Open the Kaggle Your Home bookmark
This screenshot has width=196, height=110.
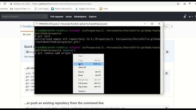86,9
